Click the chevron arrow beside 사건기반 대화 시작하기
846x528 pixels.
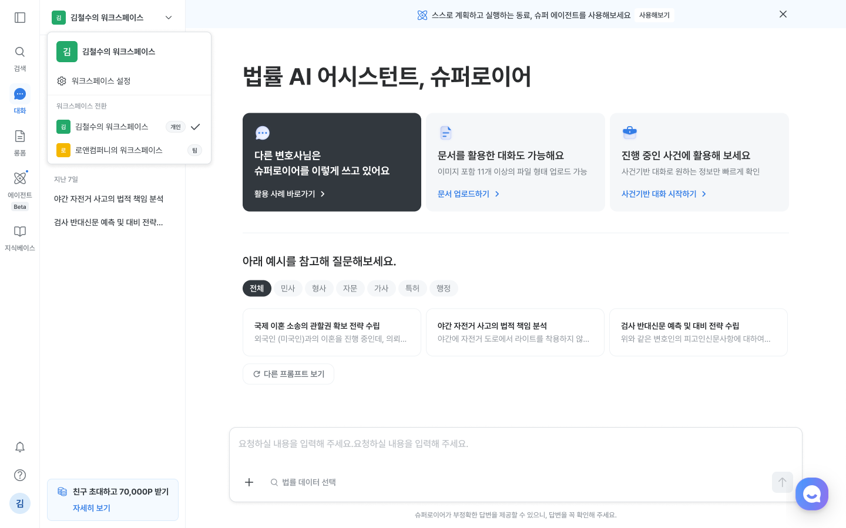click(x=704, y=194)
